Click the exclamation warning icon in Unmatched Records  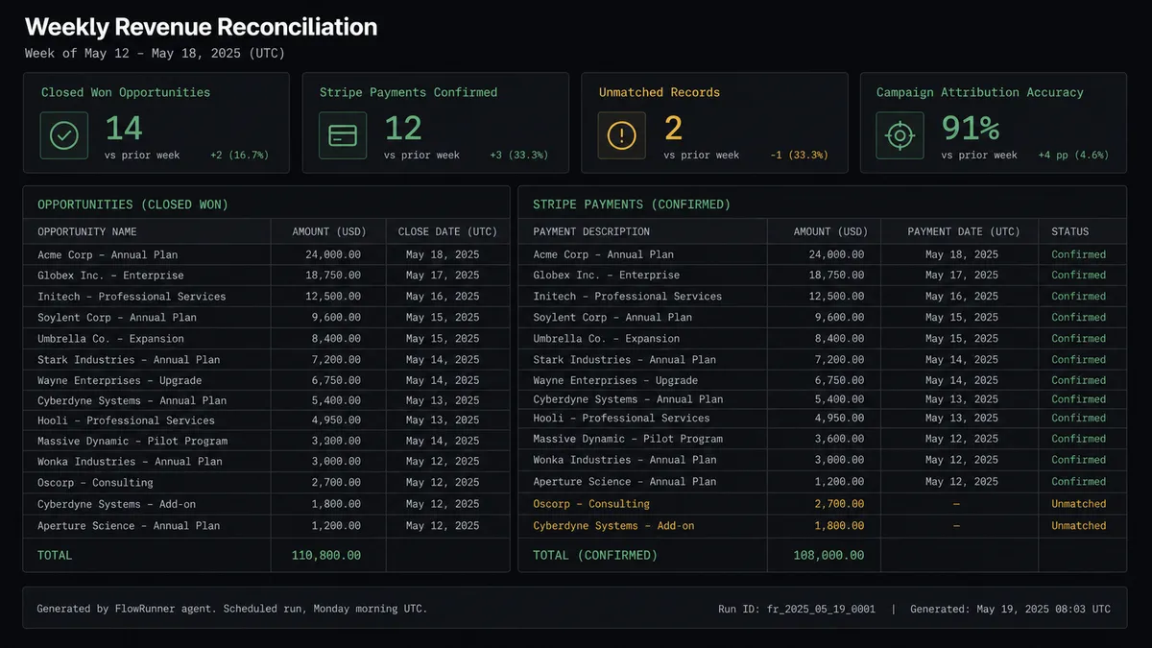pos(622,135)
